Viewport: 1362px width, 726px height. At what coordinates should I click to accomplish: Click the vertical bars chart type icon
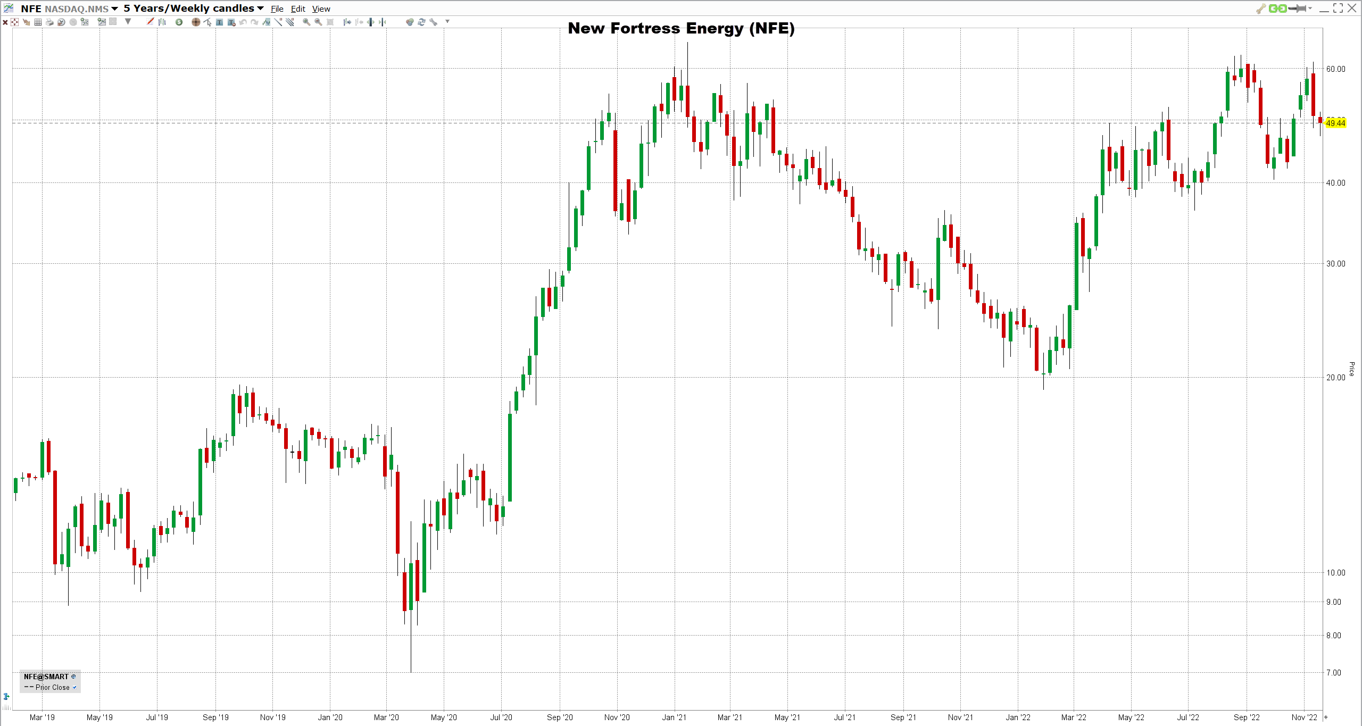162,22
